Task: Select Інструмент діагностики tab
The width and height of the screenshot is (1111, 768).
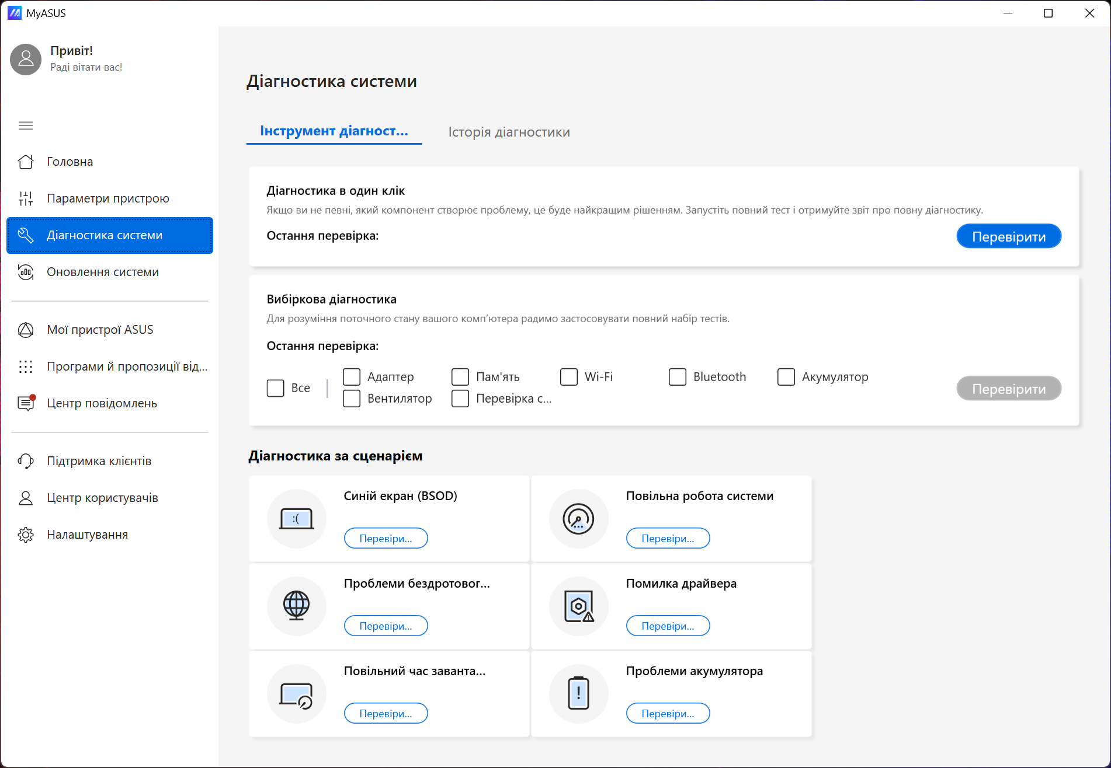Action: [x=334, y=131]
